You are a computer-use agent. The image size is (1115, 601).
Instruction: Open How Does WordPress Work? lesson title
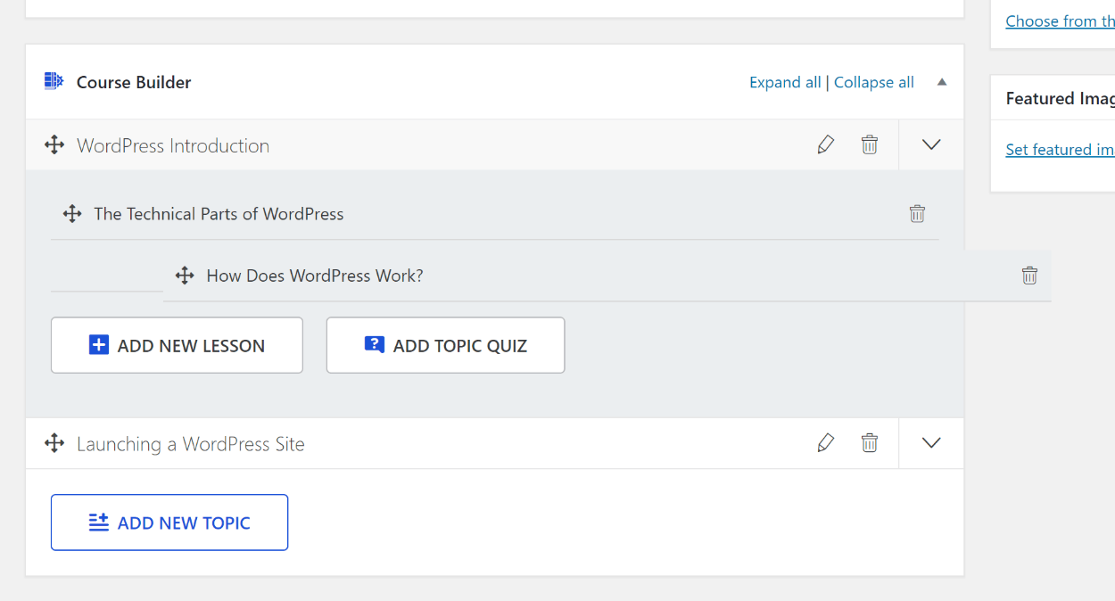point(315,276)
